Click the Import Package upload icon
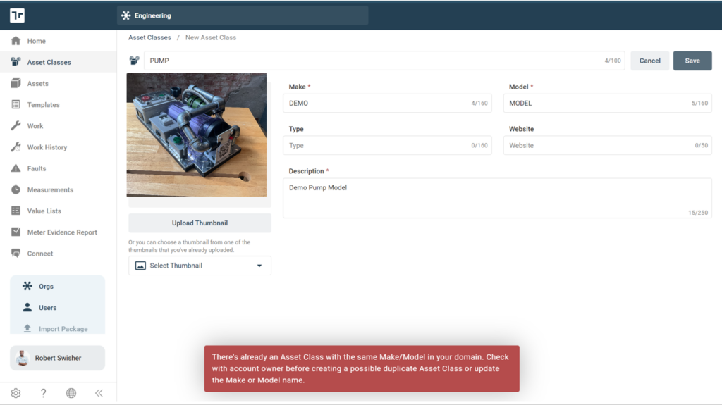This screenshot has width=722, height=405. pos(27,328)
